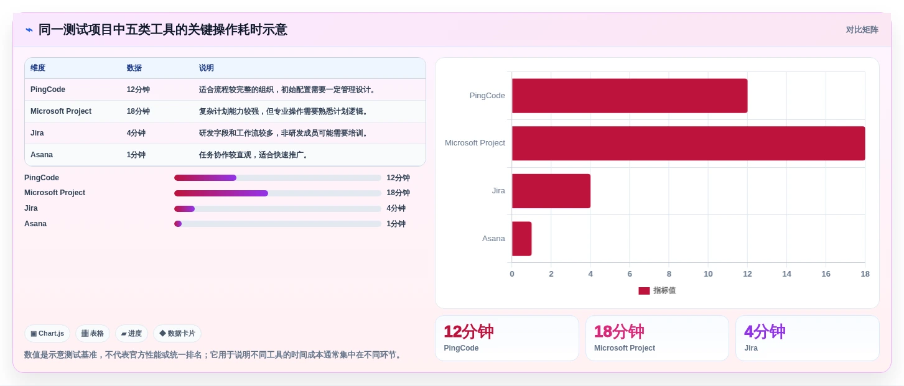Click the 数据卡片 tag chip
904x386 pixels.
click(177, 333)
